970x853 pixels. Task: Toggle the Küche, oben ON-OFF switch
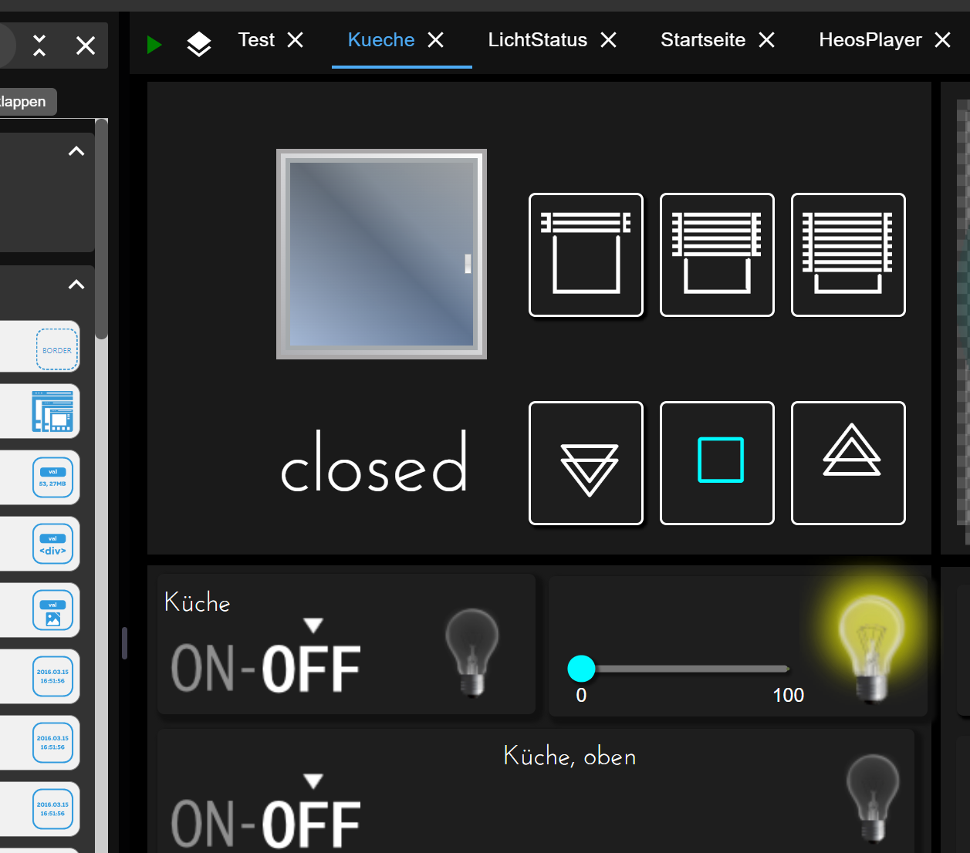[266, 822]
